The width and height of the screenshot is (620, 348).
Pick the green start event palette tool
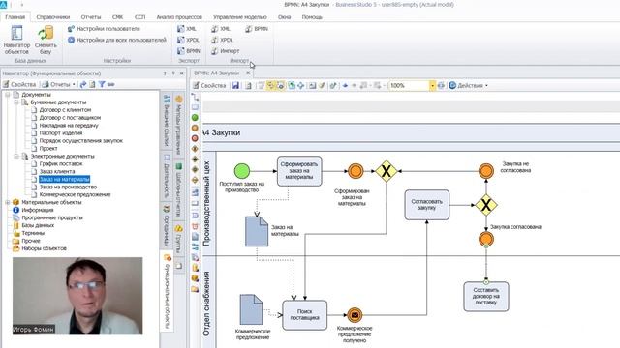click(195, 118)
